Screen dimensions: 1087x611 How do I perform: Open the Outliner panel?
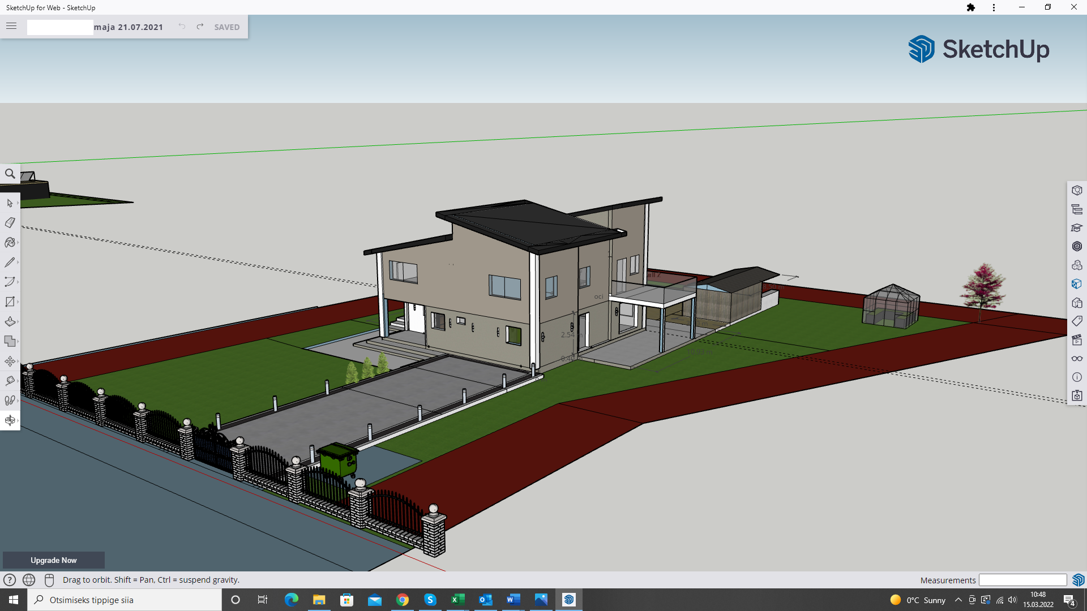coord(1077,209)
